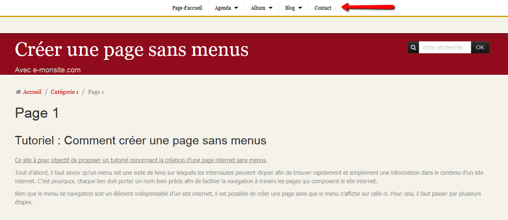Click the site title Créer une page sans menus
The image size is (508, 220).
coord(132,50)
